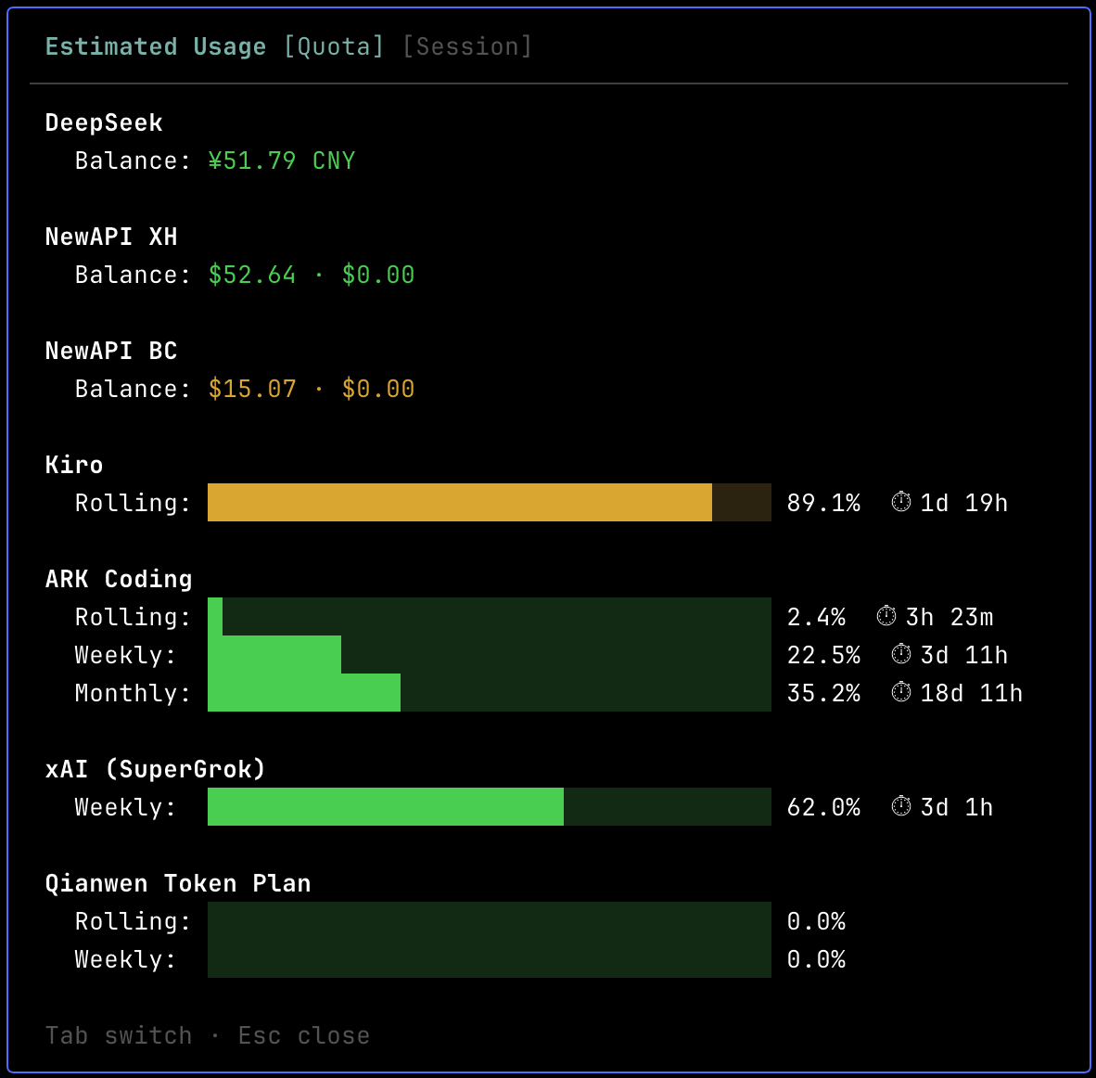
Task: Click the Monthly label under ARK Coding
Action: pos(133,693)
